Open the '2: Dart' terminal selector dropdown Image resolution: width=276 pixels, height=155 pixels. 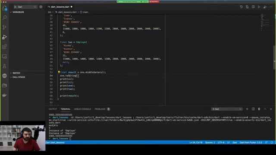point(227,109)
